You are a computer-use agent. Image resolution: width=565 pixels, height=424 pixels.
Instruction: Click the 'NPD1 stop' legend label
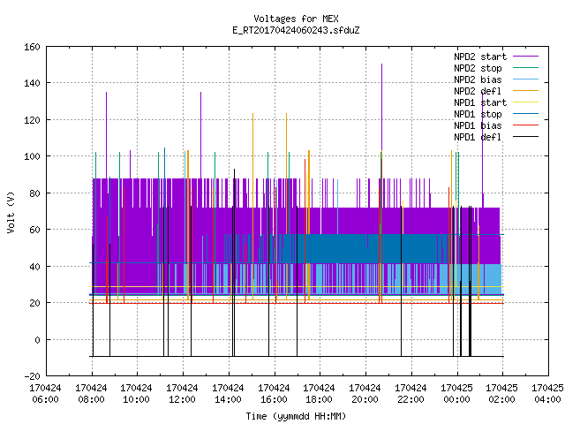[478, 114]
